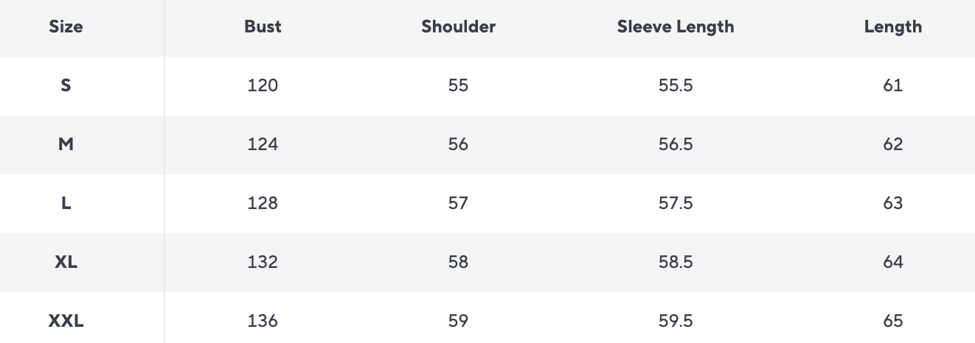Click length value 63 for size L
975x343 pixels.
pos(892,203)
